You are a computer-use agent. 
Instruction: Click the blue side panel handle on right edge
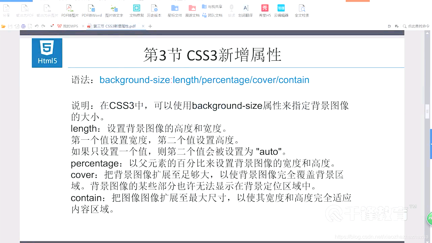coord(431,144)
